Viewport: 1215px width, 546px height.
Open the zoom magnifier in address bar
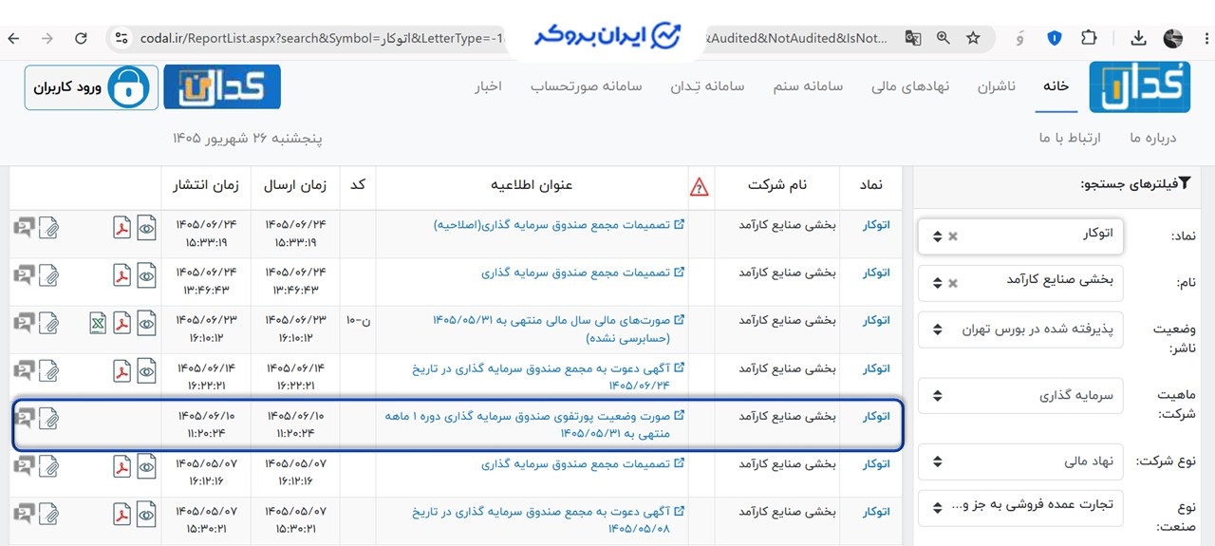point(943,38)
